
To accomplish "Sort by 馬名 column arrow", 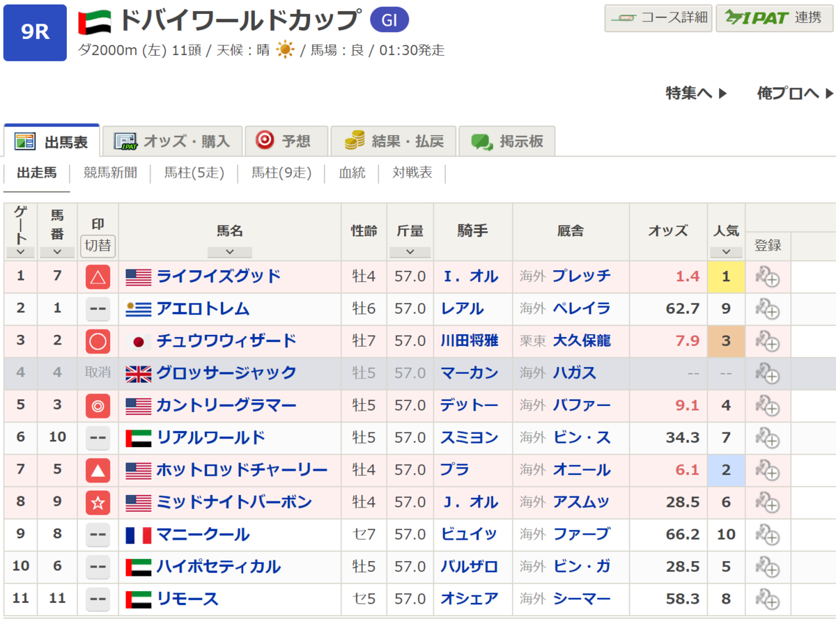I will pos(229,252).
